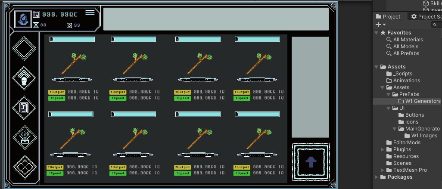The image size is (442, 189).
Task: Open the dropdown arrow next to the plus button
Action: point(384,25)
